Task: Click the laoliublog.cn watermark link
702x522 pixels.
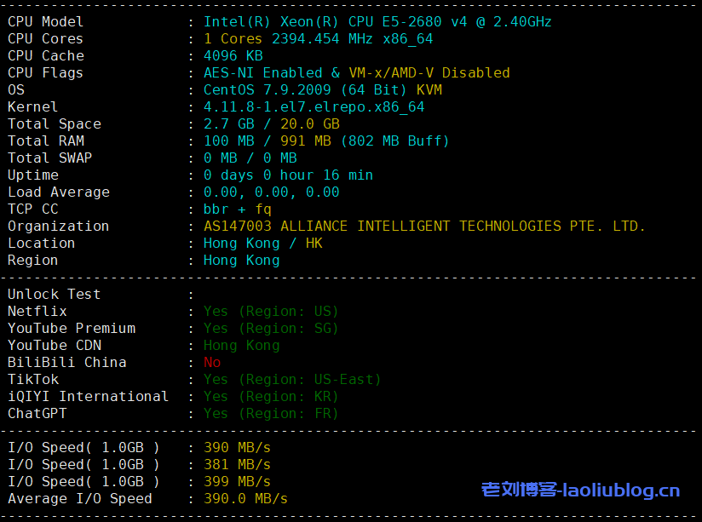Action: [x=580, y=490]
